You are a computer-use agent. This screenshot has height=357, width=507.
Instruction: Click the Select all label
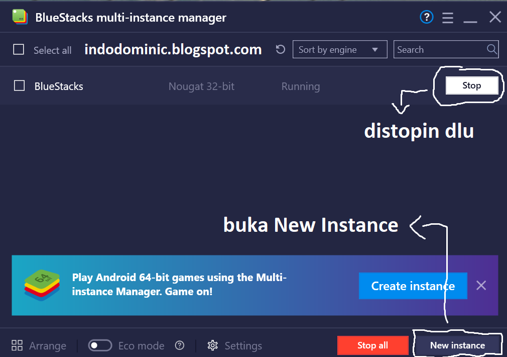52,50
